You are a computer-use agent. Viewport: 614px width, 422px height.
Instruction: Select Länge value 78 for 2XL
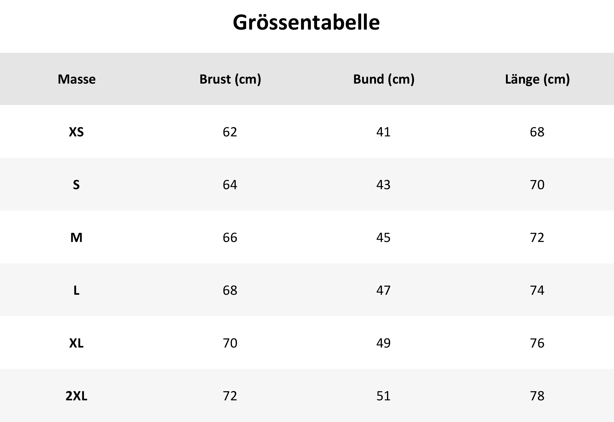click(x=537, y=396)
